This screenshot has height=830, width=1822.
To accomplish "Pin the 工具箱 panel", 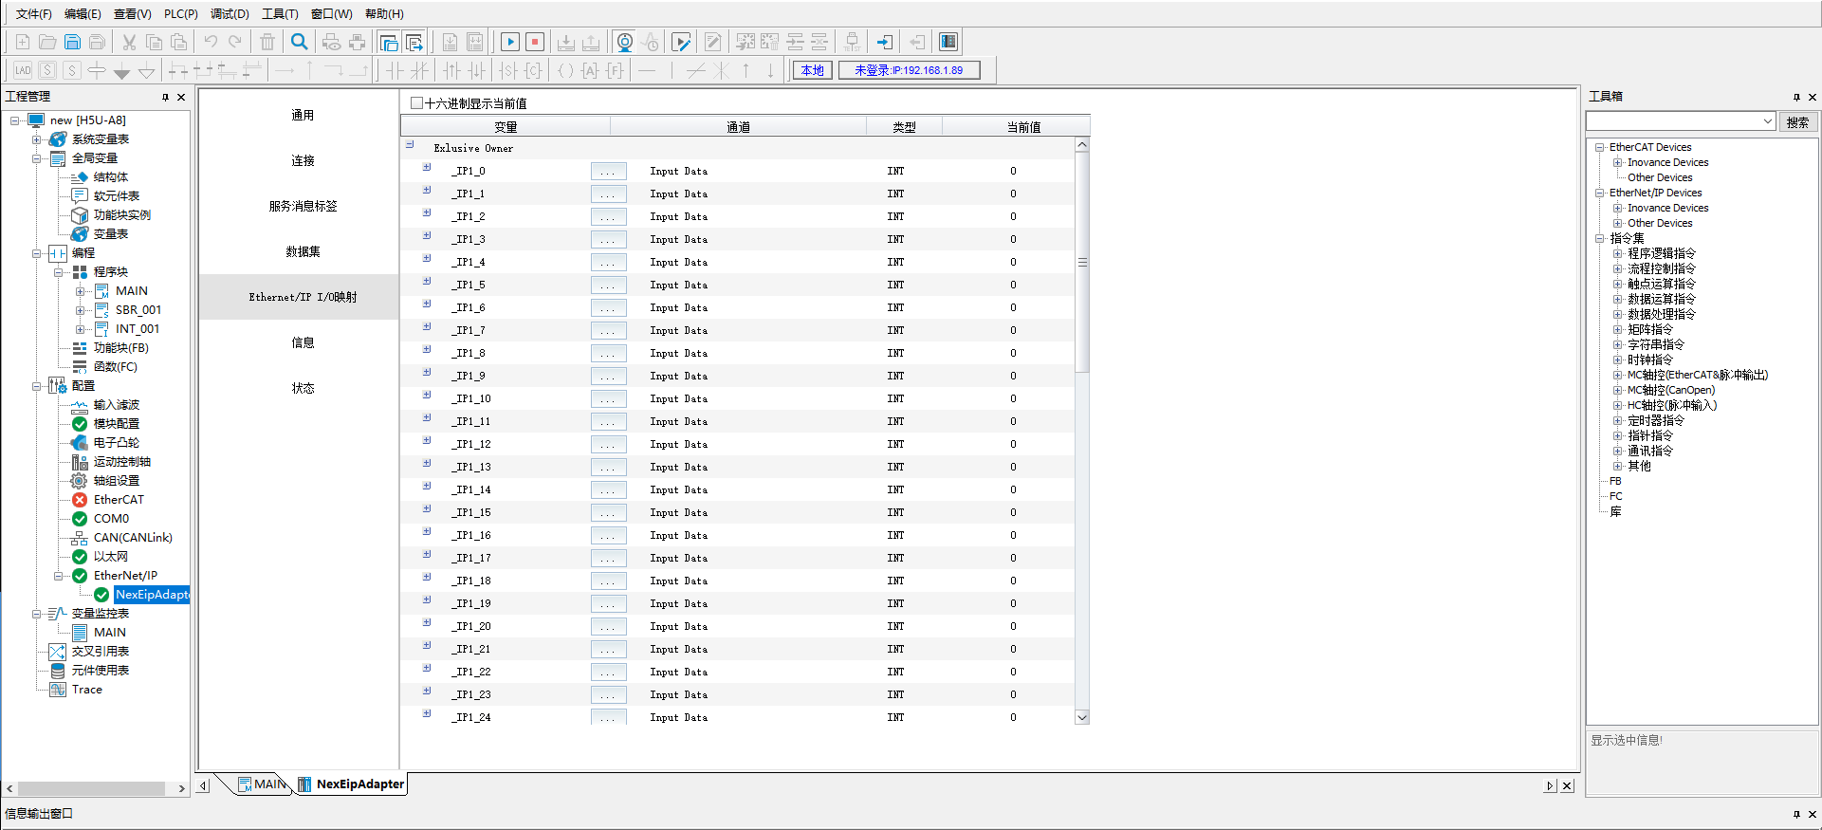I will pos(1796,97).
